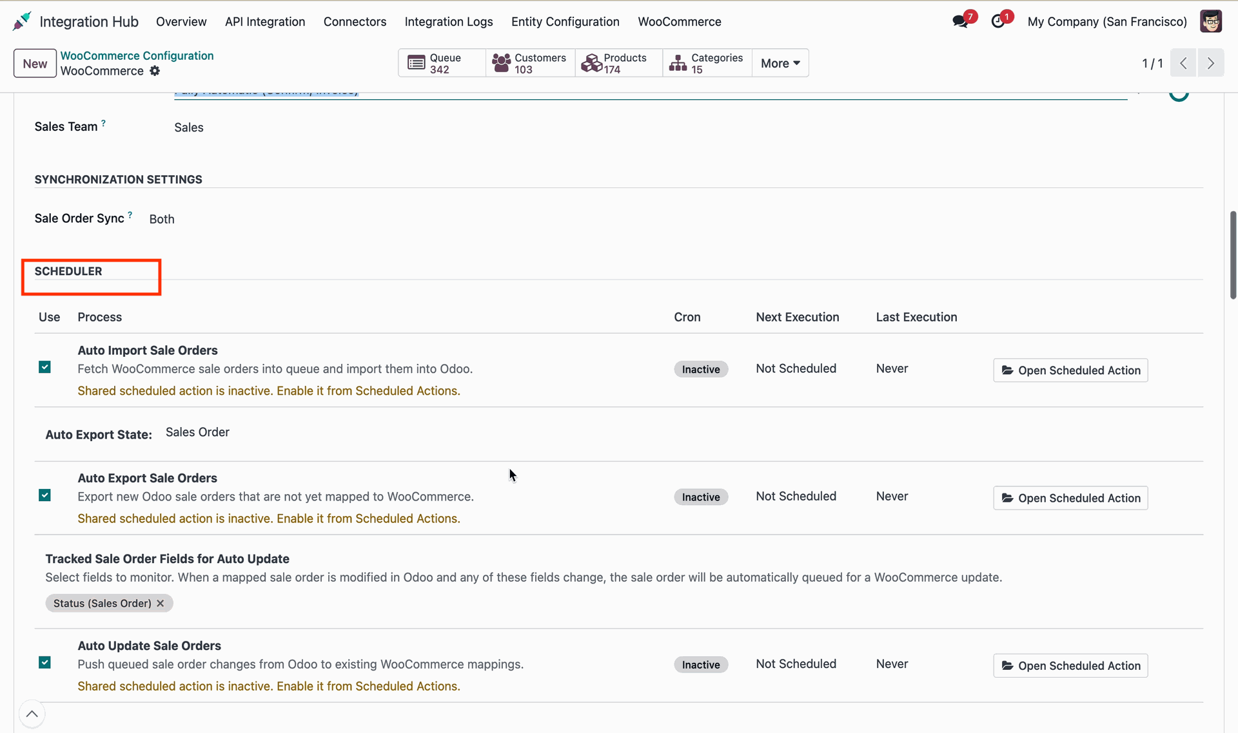The height and width of the screenshot is (733, 1238).
Task: Open the Integration Logs menu
Action: pyautogui.click(x=449, y=21)
